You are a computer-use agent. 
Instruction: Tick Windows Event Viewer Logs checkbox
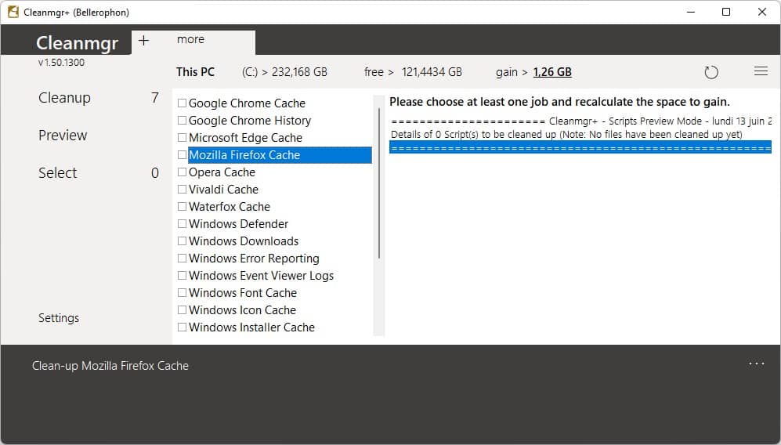(182, 276)
